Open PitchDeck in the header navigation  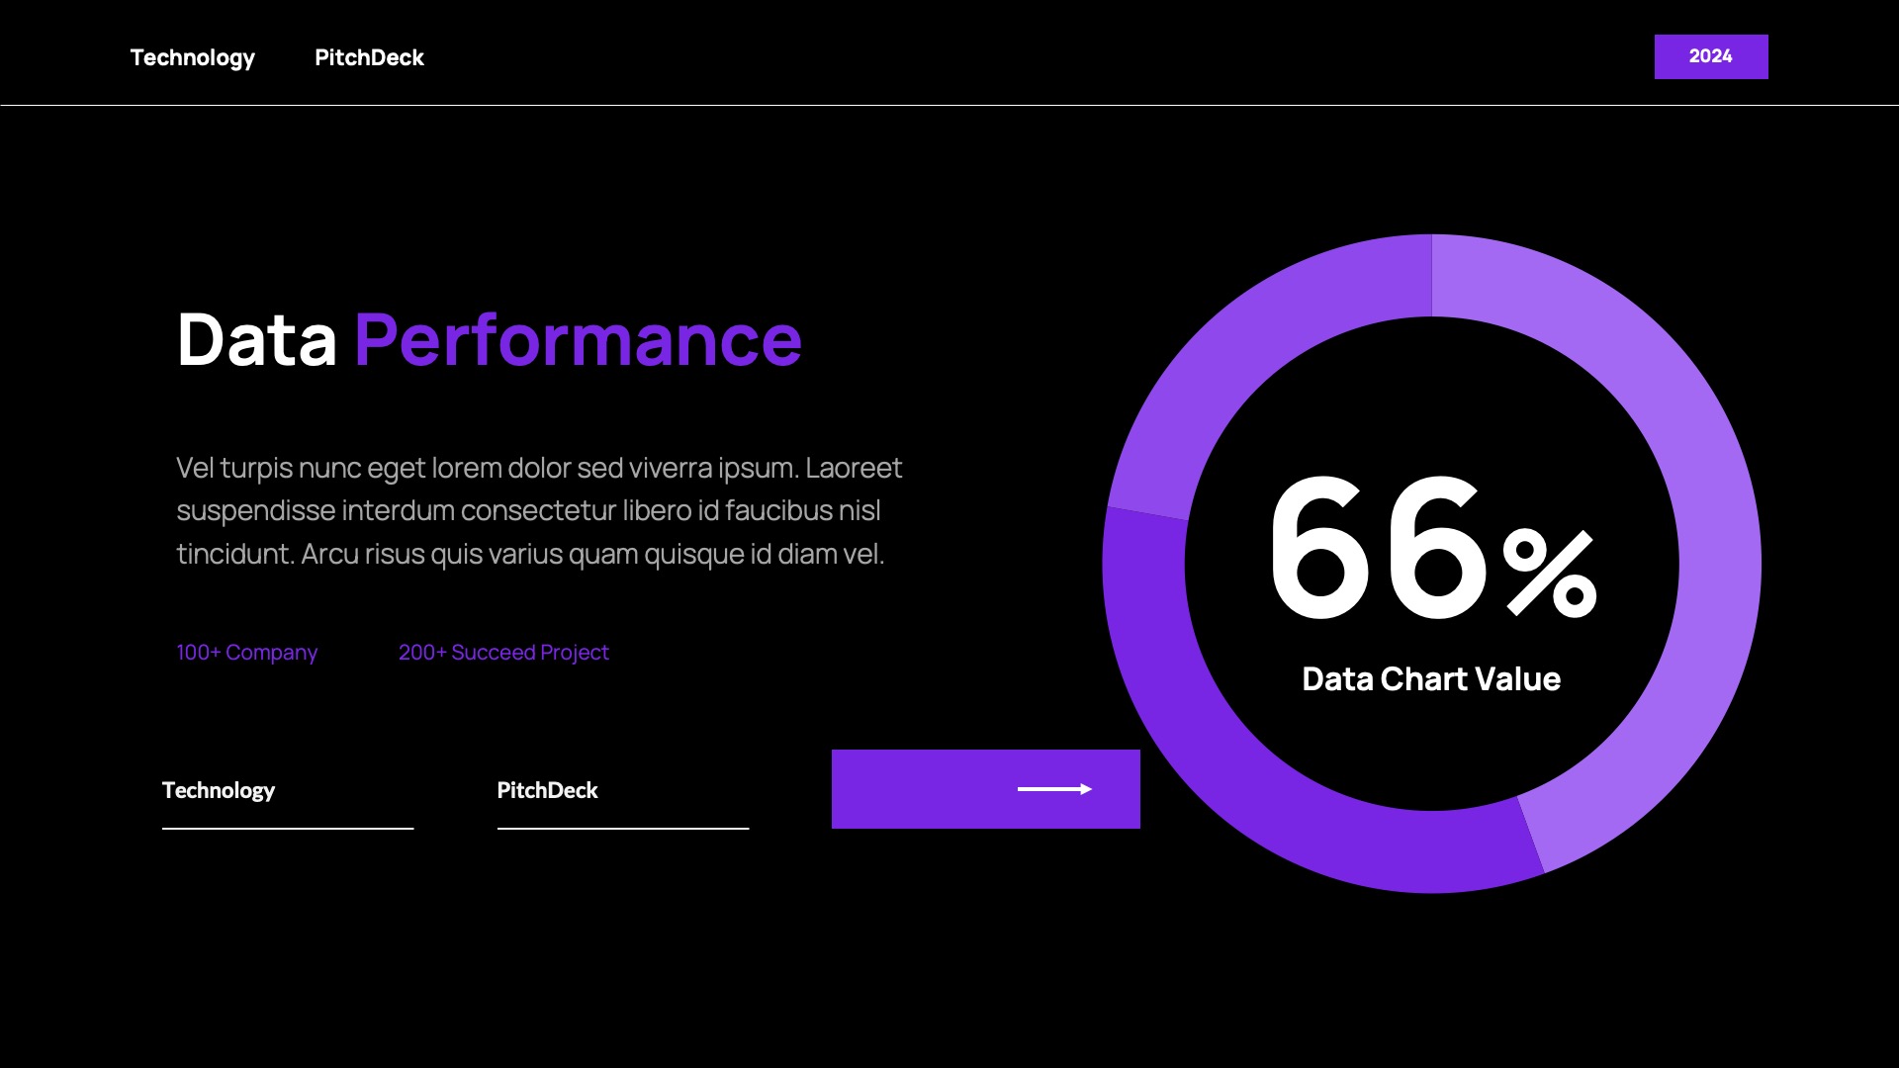tap(369, 57)
